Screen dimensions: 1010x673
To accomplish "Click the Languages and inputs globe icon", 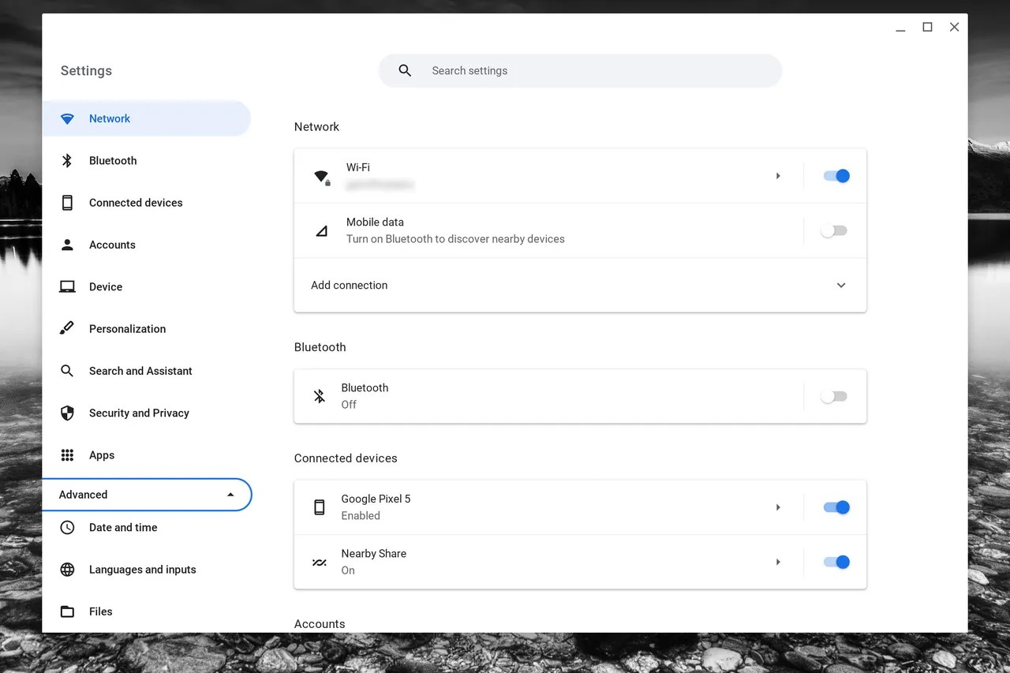I will pyautogui.click(x=67, y=570).
